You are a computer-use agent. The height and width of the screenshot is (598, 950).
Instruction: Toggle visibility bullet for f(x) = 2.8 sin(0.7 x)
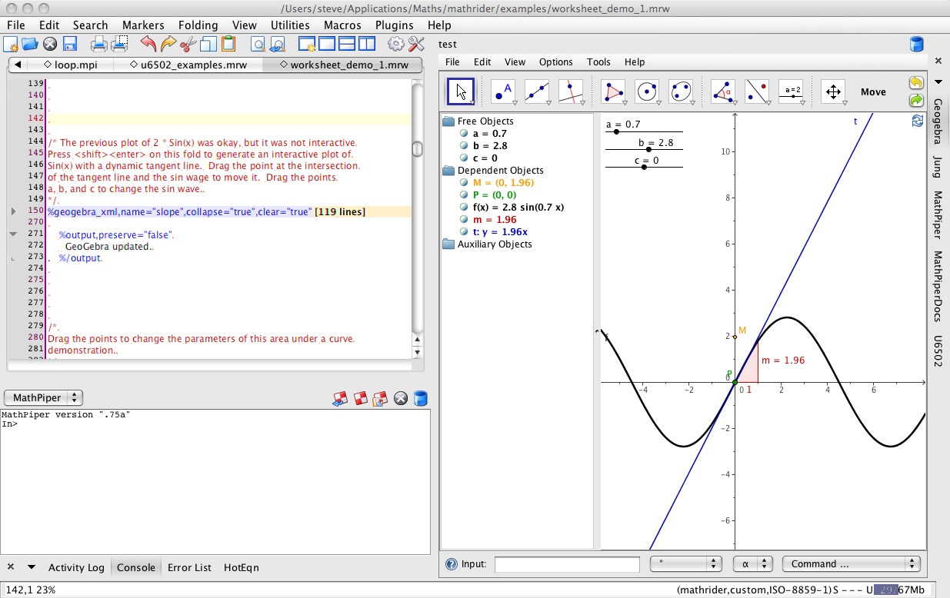point(464,208)
